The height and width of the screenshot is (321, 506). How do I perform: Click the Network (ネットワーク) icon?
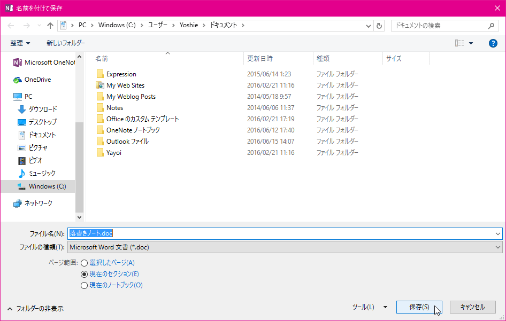pos(18,203)
